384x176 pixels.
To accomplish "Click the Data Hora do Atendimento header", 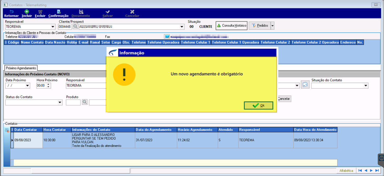I will point(315,130).
